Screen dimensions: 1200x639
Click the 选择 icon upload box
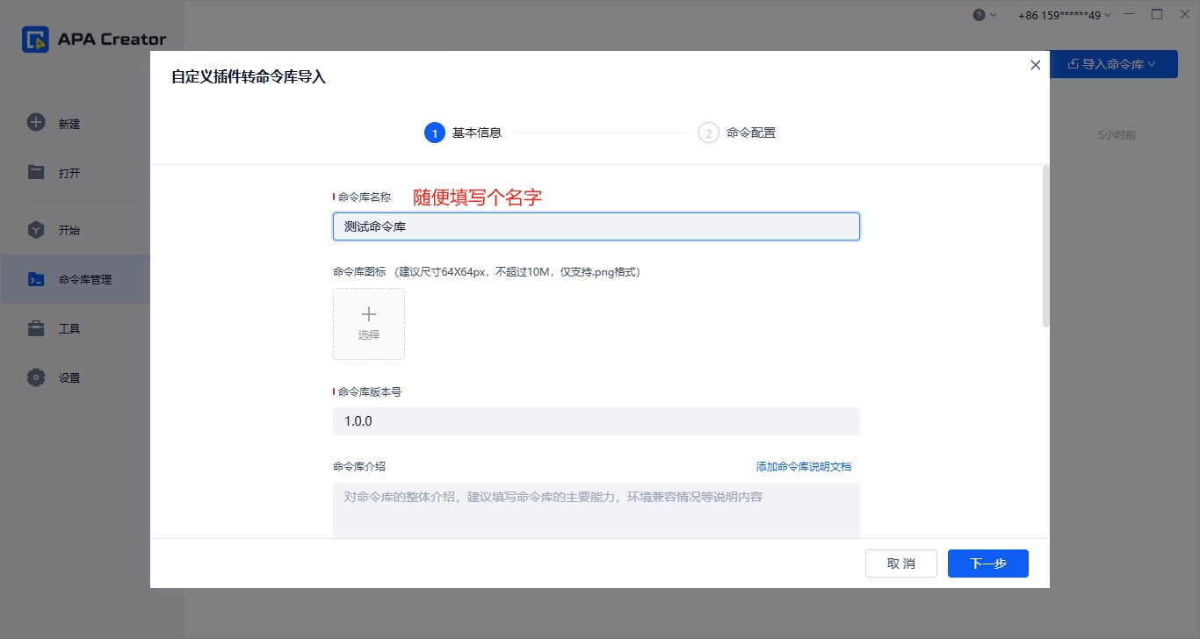pos(369,324)
